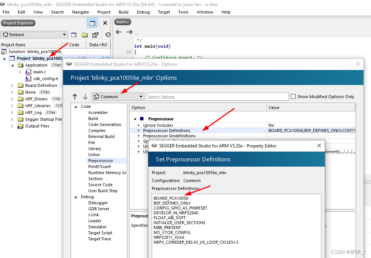
Task: Open project options icon in Project Explorer toolbar
Action: (x=95, y=35)
